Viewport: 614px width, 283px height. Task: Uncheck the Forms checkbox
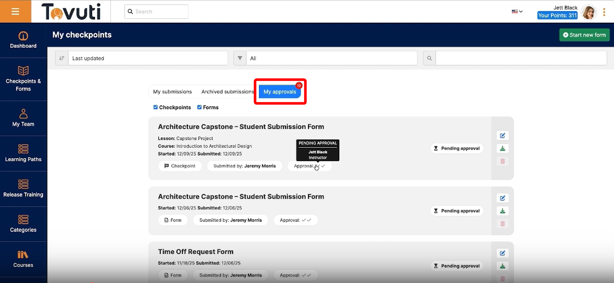coord(199,107)
